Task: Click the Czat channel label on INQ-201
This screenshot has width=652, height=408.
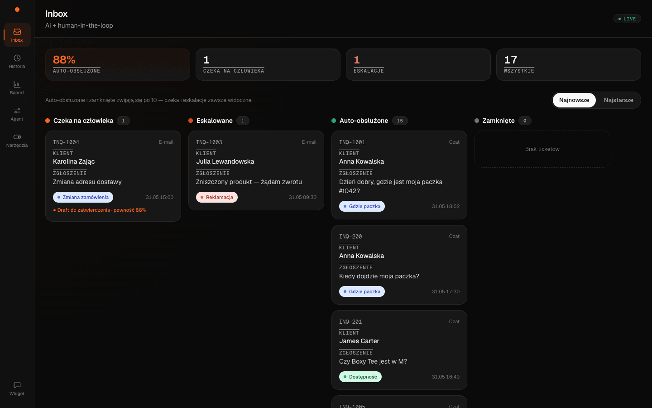Action: (454, 321)
